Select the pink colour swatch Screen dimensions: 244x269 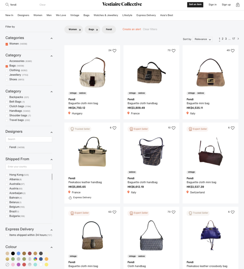tap(13, 265)
